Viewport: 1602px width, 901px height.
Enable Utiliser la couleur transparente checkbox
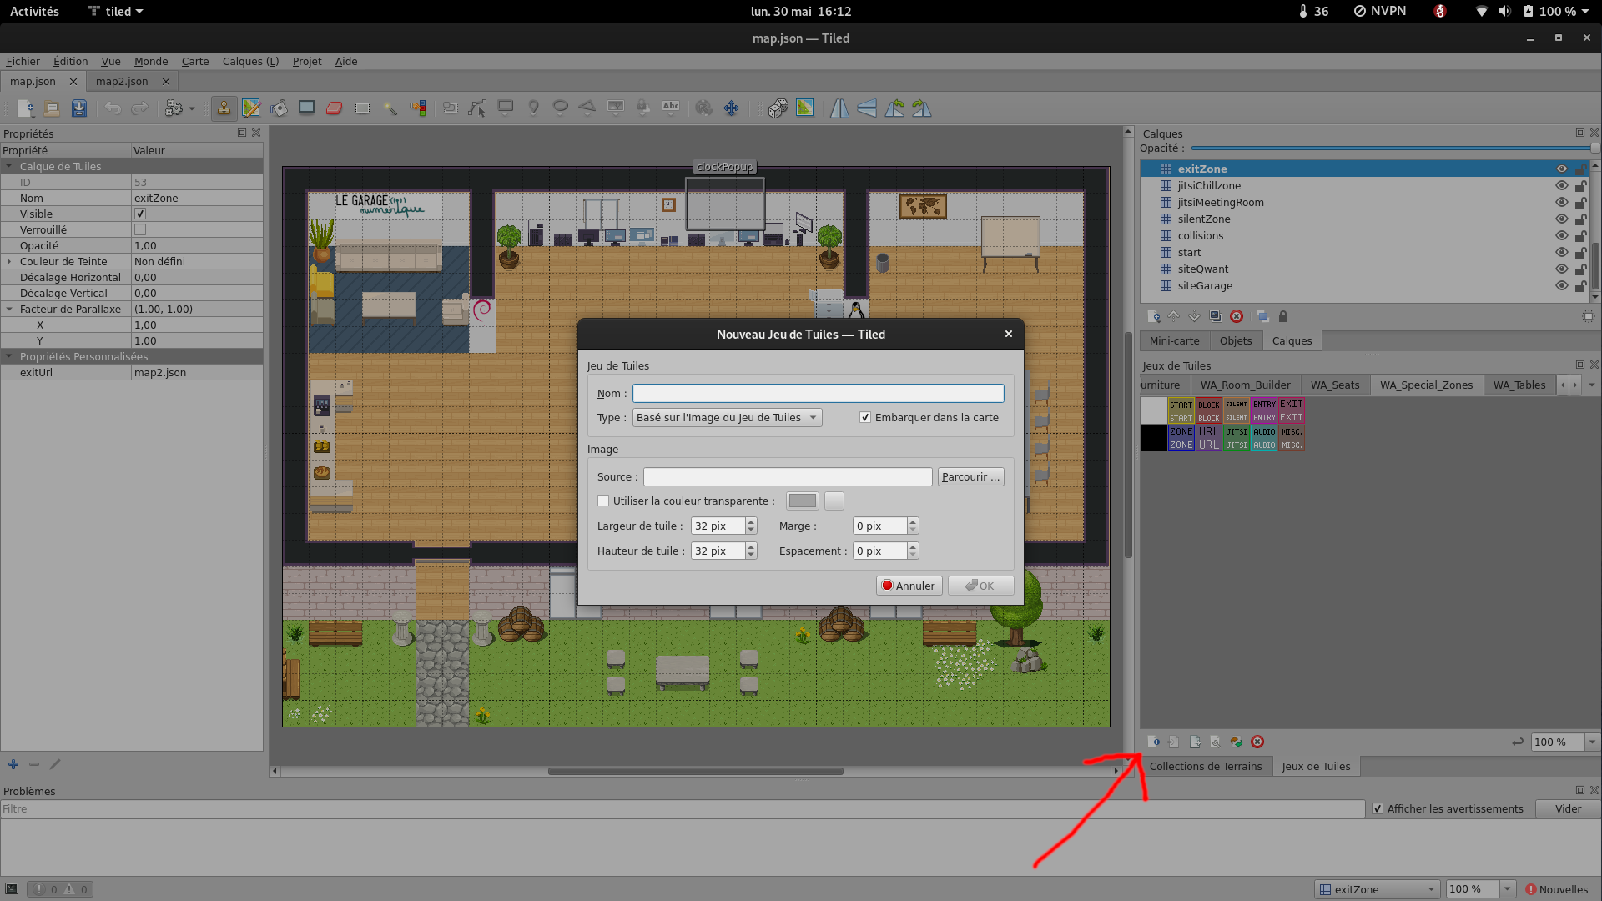(603, 501)
